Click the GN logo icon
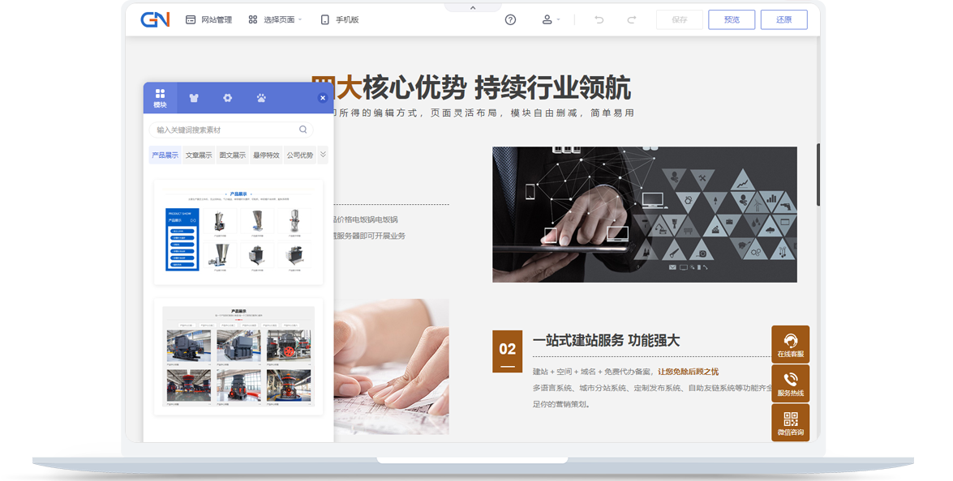This screenshot has width=953, height=481. click(154, 19)
